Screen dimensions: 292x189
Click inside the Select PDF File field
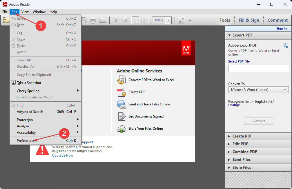[258, 68]
